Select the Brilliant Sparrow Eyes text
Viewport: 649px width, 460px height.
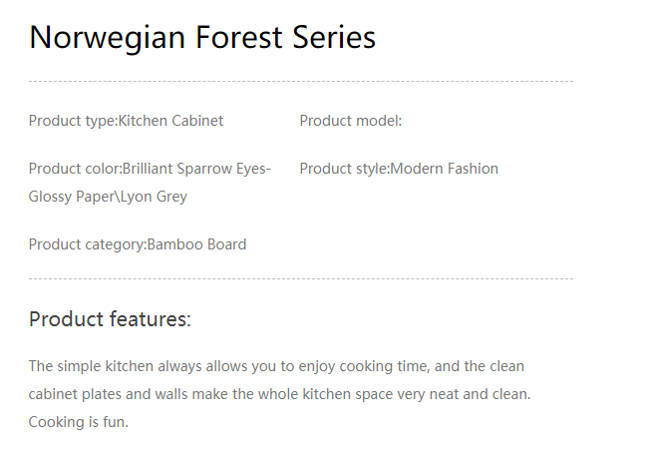(x=194, y=169)
